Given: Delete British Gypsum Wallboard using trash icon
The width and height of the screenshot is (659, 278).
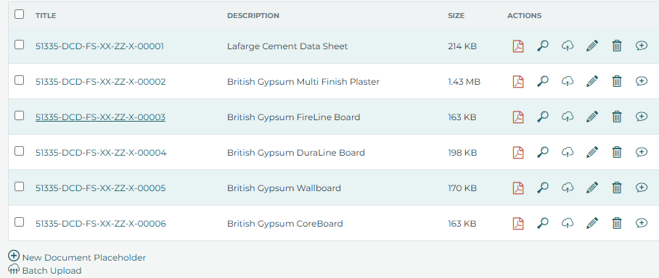Looking at the screenshot, I should (x=617, y=188).
